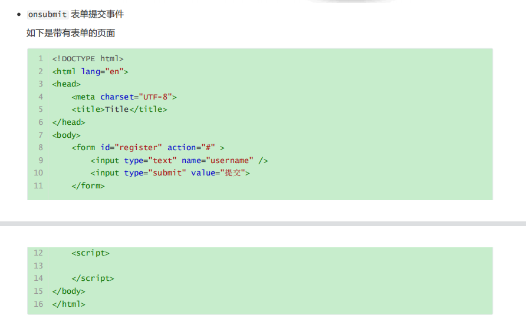Click the onsubmit inline code label

click(48, 14)
